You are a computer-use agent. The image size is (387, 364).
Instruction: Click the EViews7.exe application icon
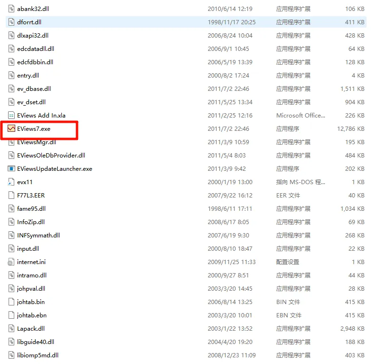(11, 128)
